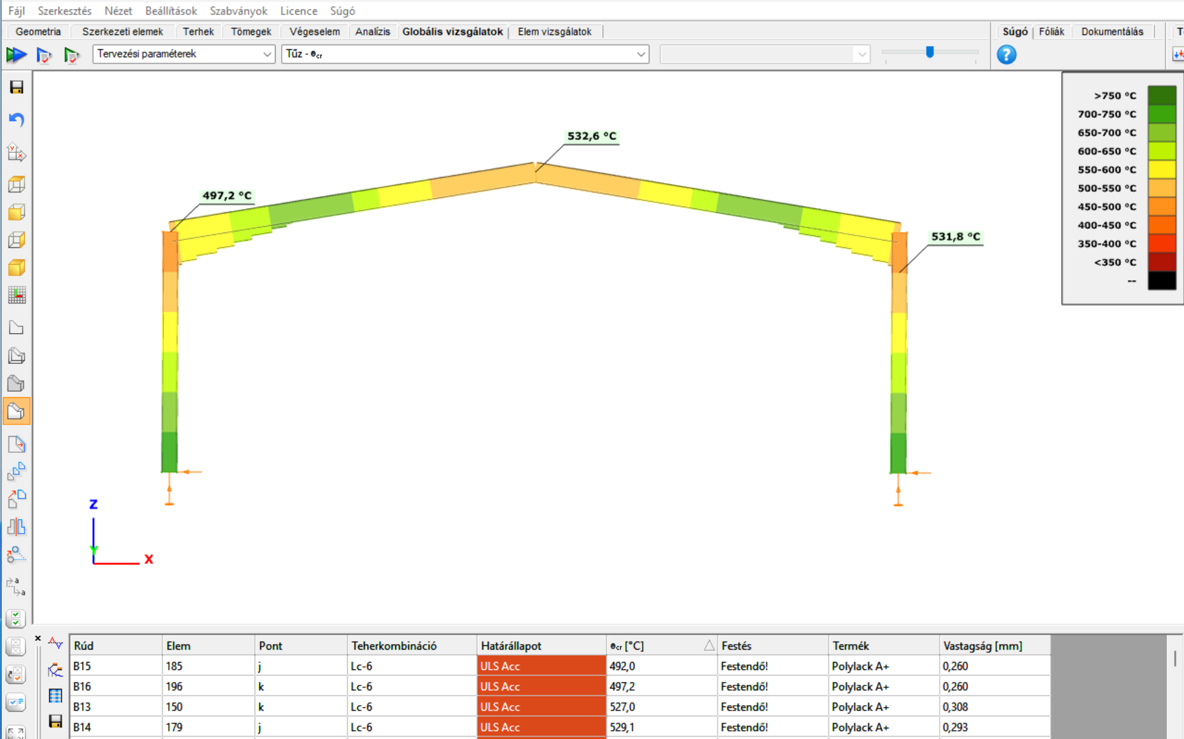1184x739 pixels.
Task: Open the blue Help question mark
Action: coord(1006,55)
